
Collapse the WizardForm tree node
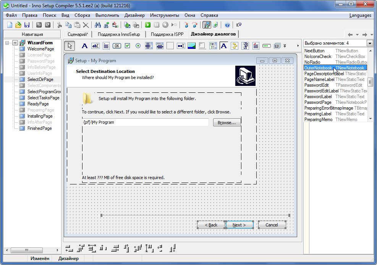(8, 43)
